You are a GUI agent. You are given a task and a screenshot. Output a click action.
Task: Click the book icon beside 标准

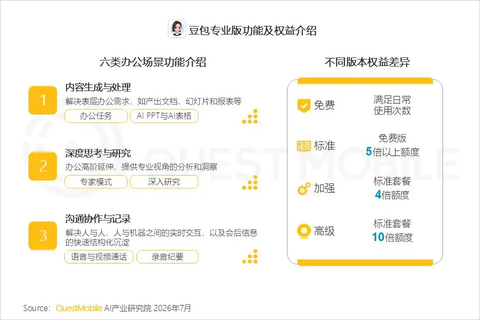pos(303,146)
